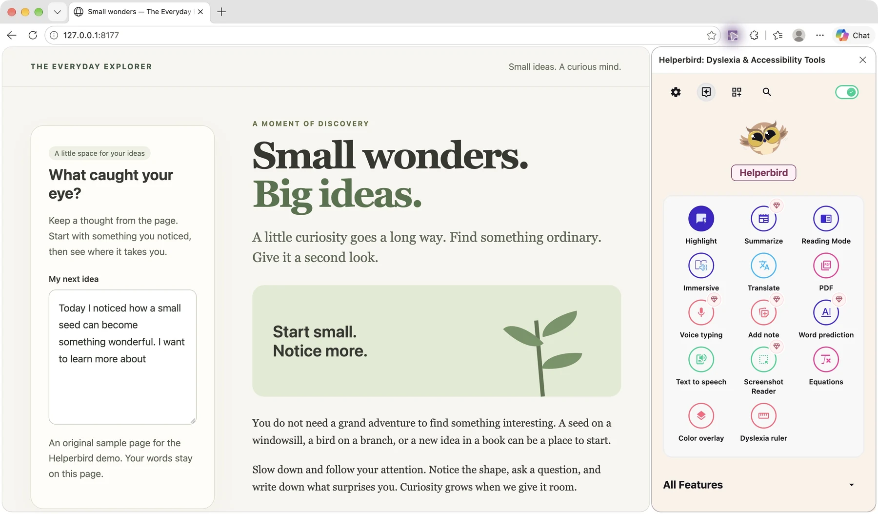878x514 pixels.
Task: Apply the Color overlay
Action: [701, 416]
